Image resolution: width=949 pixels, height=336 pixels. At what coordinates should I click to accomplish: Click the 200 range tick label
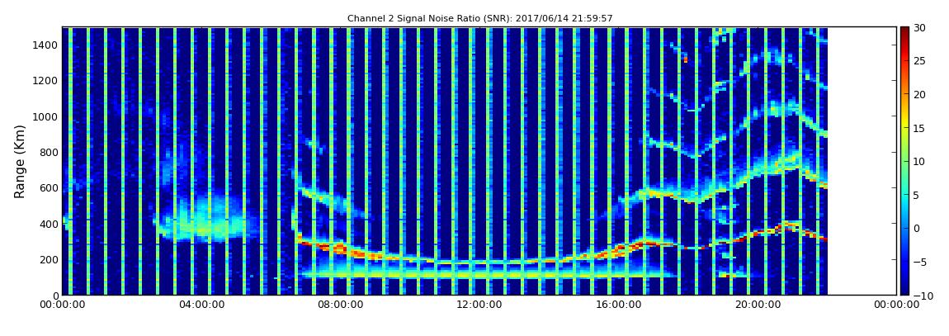click(49, 260)
